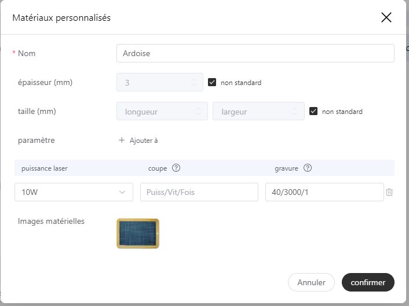Click the confirmer button

click(368, 282)
